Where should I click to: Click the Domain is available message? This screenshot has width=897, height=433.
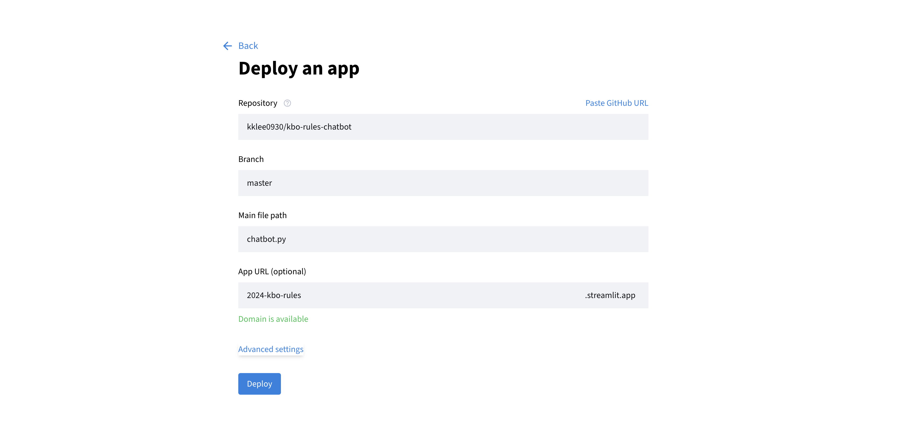click(x=273, y=319)
